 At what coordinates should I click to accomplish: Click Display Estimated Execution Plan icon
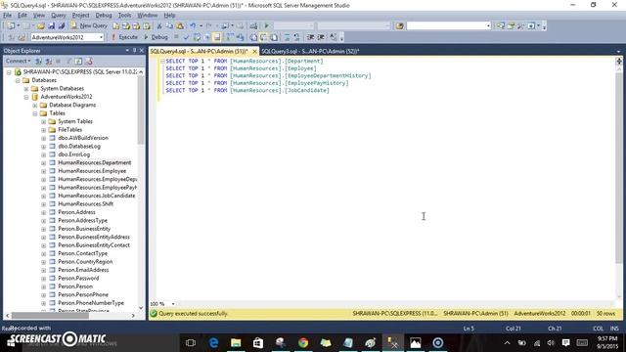tap(197, 37)
